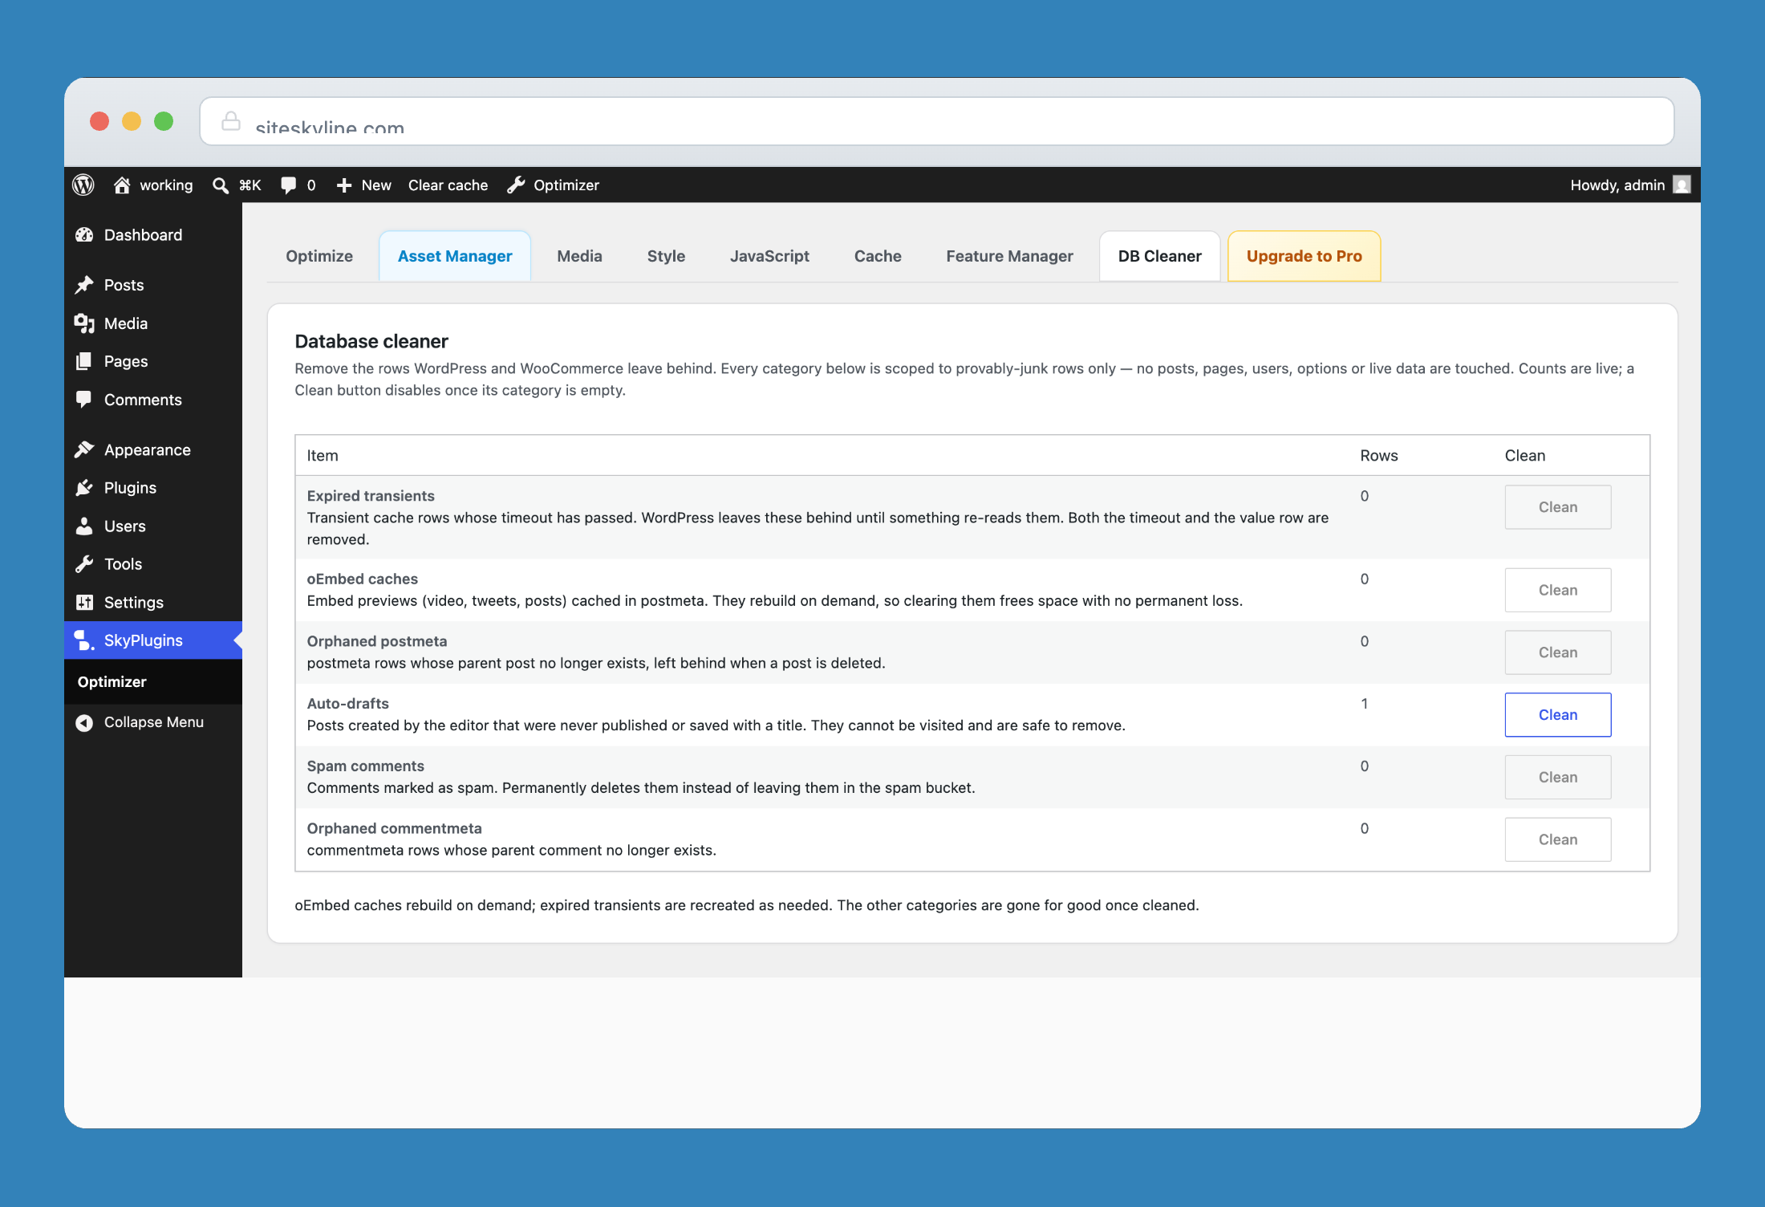Click the Collapse Menu arrow icon
The image size is (1765, 1207).
pyautogui.click(x=84, y=722)
